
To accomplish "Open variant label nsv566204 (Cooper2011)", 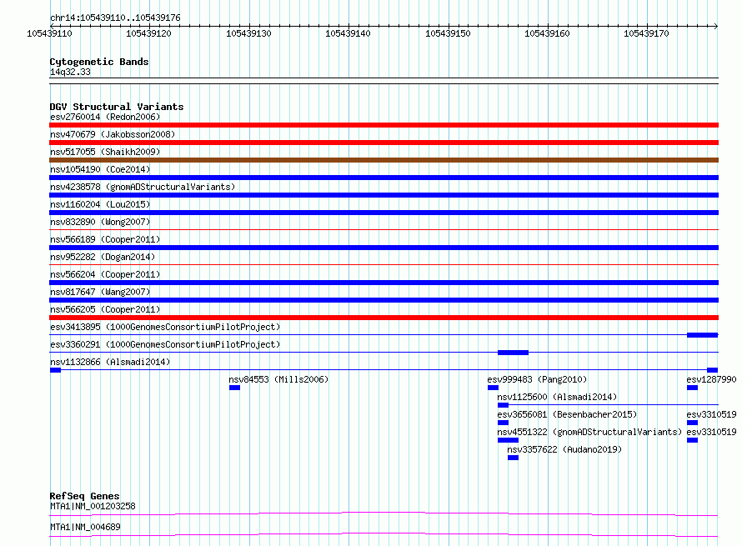I will tap(105, 274).
